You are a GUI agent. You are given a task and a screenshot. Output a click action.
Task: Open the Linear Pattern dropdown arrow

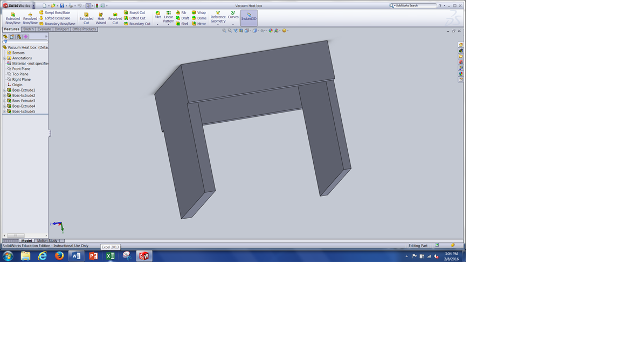click(x=168, y=25)
